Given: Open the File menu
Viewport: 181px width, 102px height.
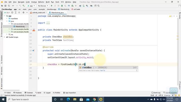Looking at the screenshot, I should [x=6, y=2].
